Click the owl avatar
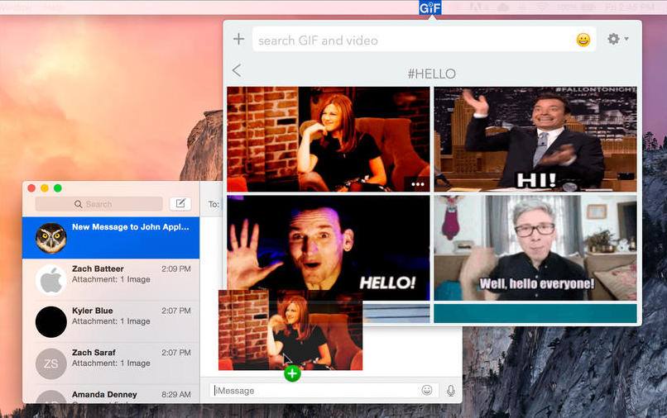The image size is (667, 418). tap(50, 238)
